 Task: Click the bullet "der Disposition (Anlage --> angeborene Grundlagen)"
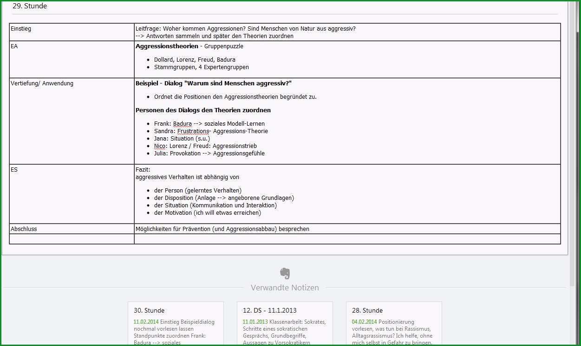[x=224, y=198]
